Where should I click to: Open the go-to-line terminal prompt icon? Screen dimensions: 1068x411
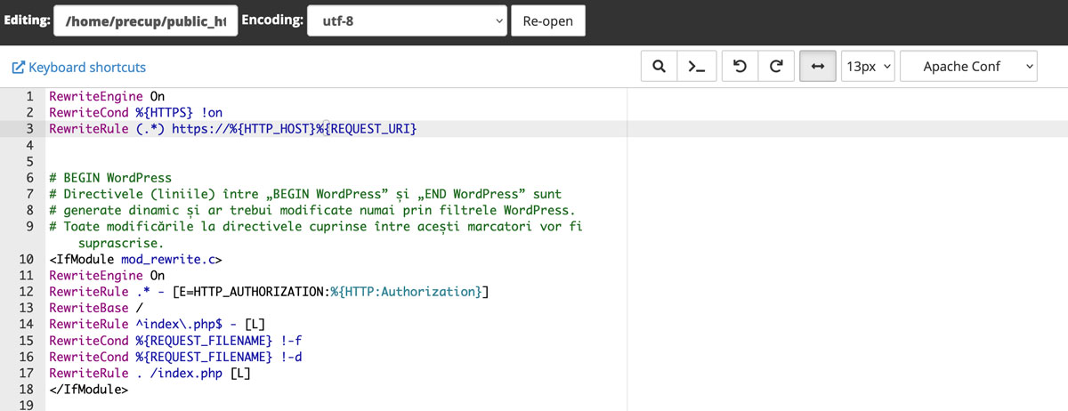tap(697, 67)
